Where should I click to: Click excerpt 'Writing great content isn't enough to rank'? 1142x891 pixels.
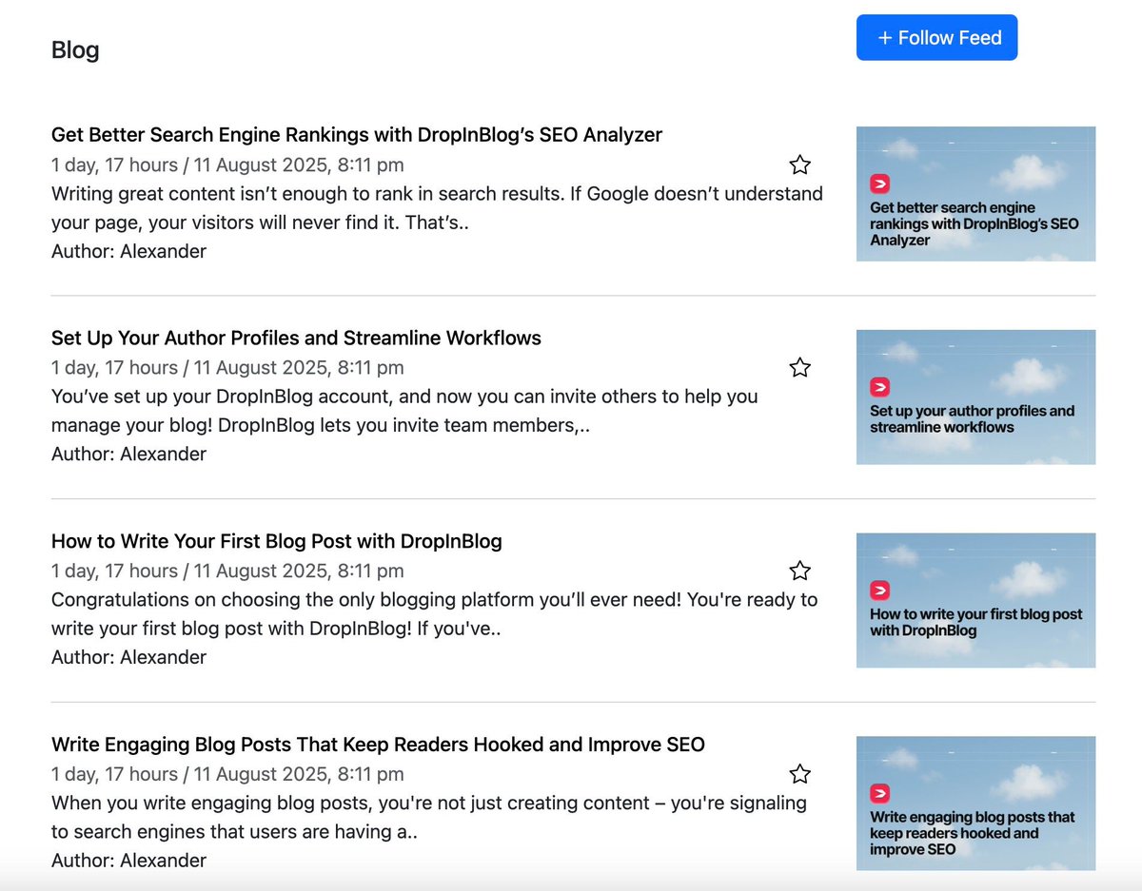coord(437,208)
